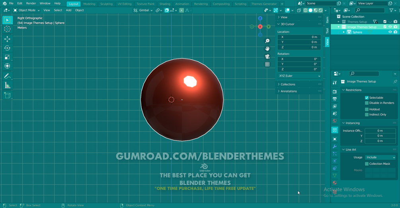Uncheck Themes Setup collection exclude checkbox
The width and height of the screenshot is (400, 208).
point(385,22)
